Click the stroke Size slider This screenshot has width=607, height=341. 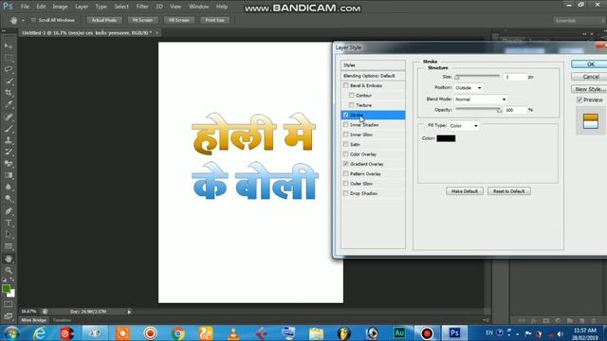point(478,77)
